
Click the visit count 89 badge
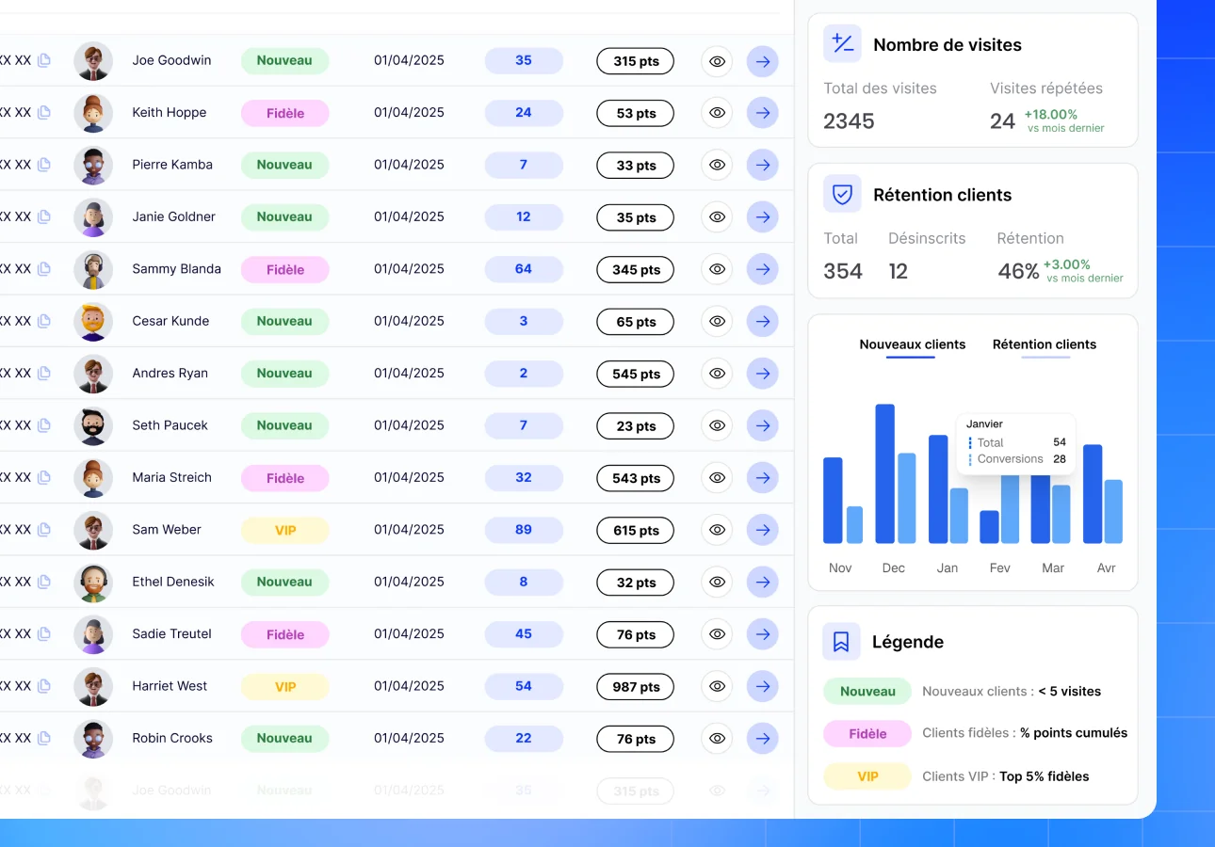(524, 530)
